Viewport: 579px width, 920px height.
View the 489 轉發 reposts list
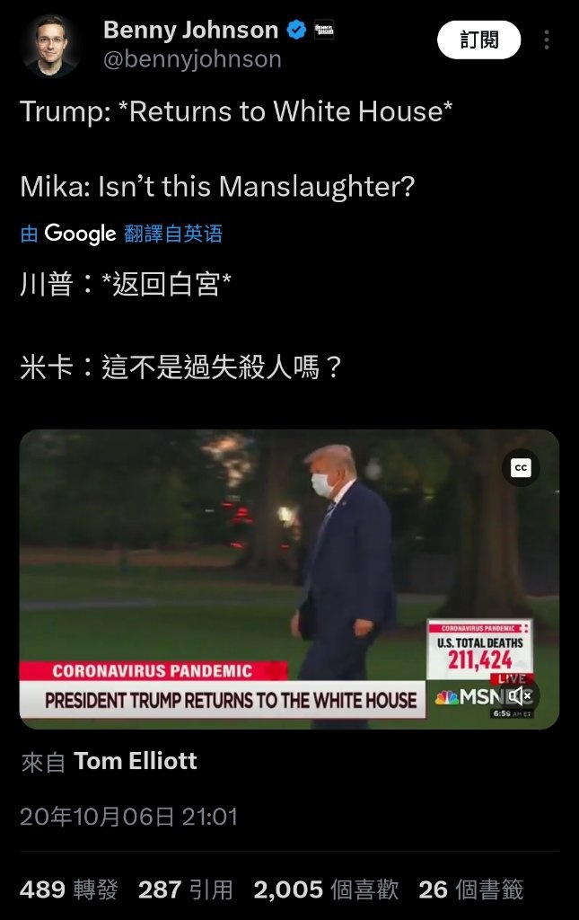[68, 889]
